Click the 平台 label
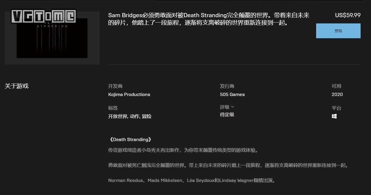 click(x=336, y=108)
